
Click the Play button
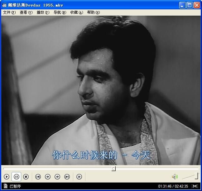(7, 177)
